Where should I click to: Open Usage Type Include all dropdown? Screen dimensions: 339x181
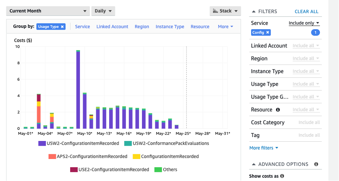[x=306, y=84]
